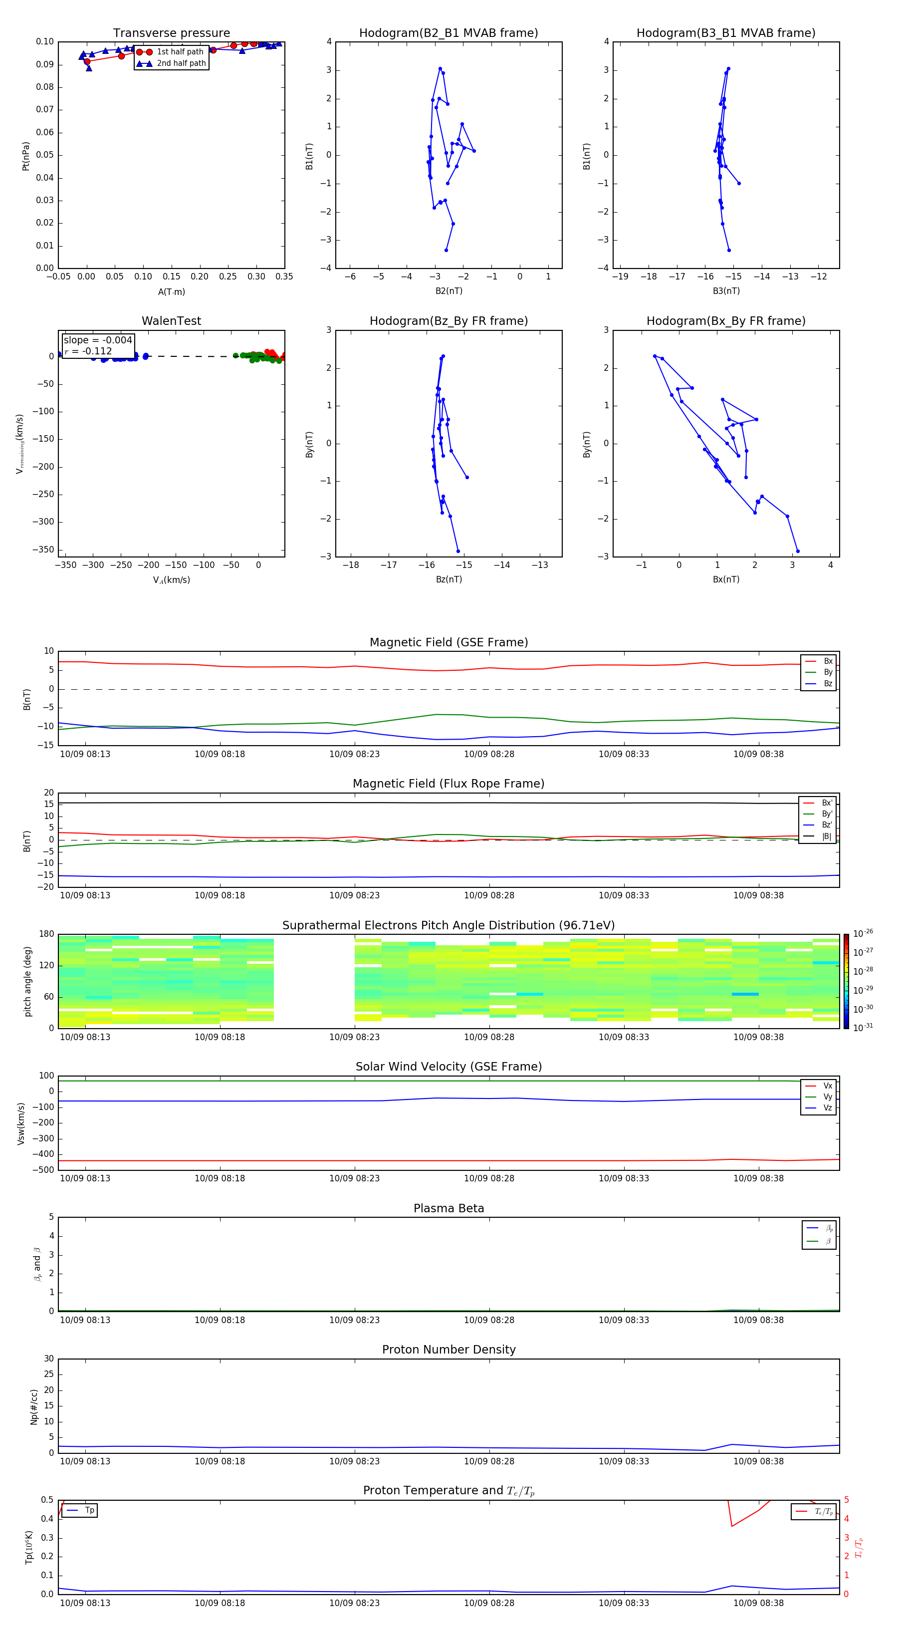
Task: Click the 'Vy' legend entry
Action: coord(819,1097)
